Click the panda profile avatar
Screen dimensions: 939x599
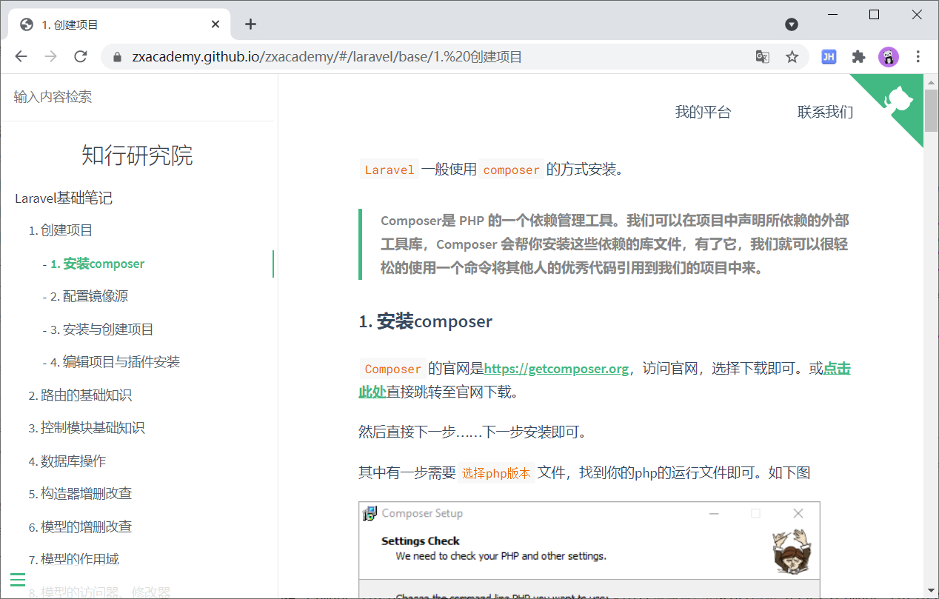coord(888,56)
